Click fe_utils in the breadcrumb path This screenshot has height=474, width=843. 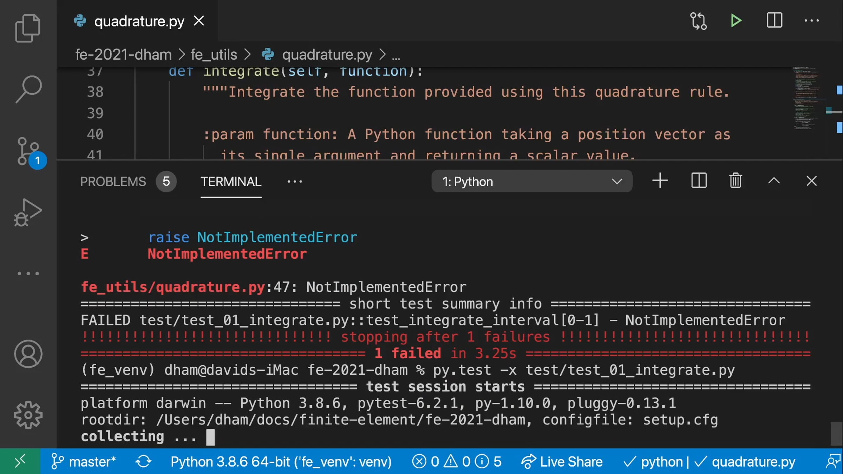214,55
